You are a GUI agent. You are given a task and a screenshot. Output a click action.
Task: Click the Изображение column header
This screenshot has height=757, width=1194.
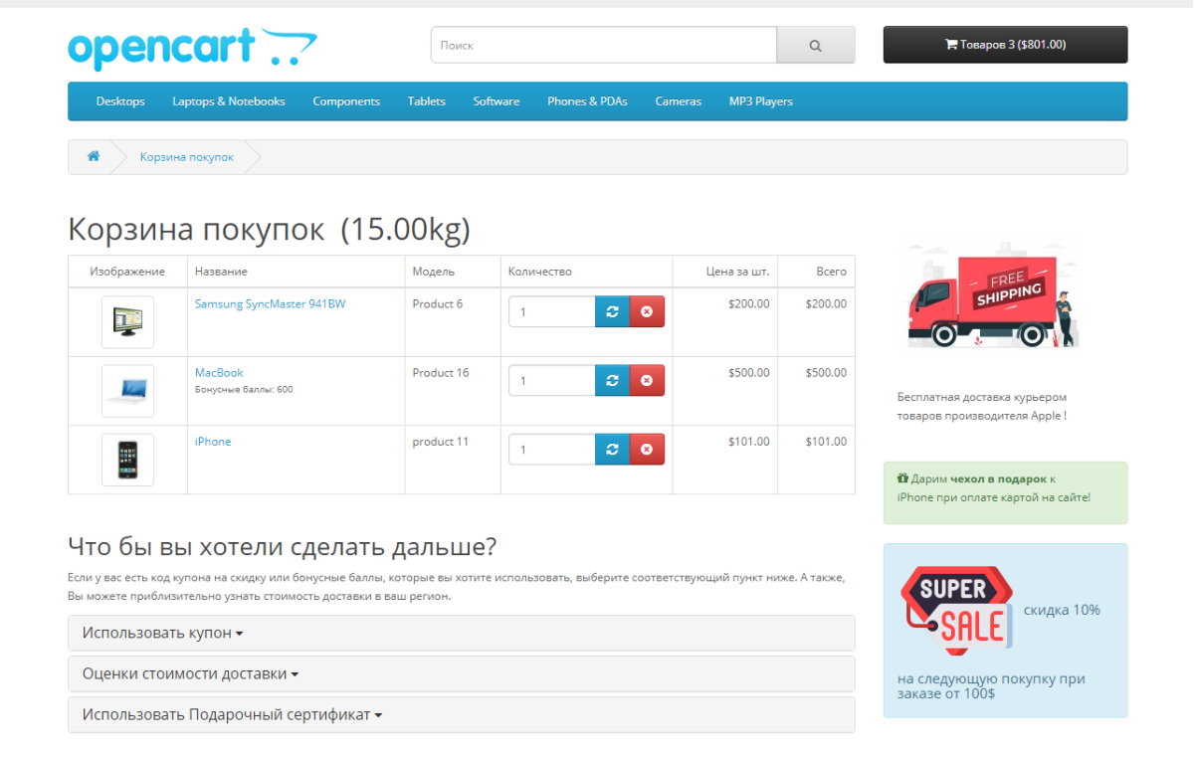(x=127, y=272)
